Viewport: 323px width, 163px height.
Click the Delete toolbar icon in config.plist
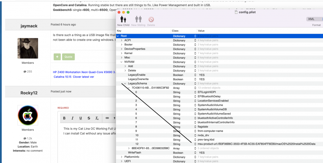point(151,20)
